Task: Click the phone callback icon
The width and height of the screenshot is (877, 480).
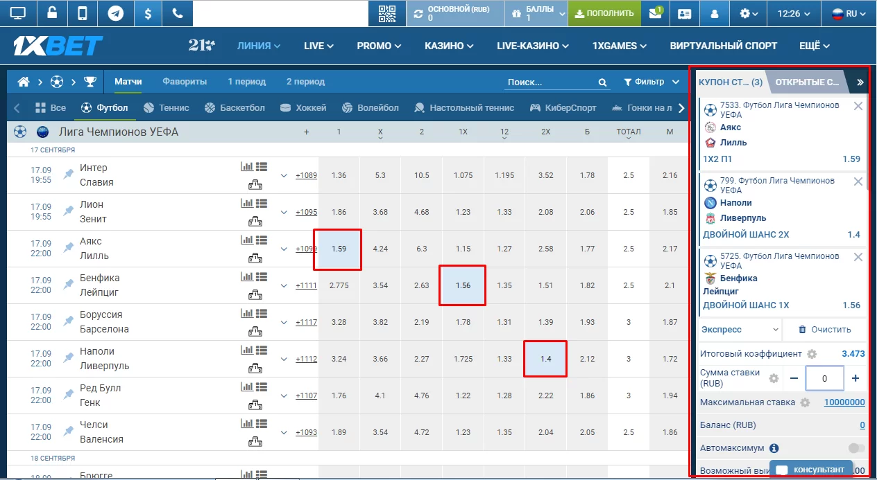Action: (x=177, y=13)
